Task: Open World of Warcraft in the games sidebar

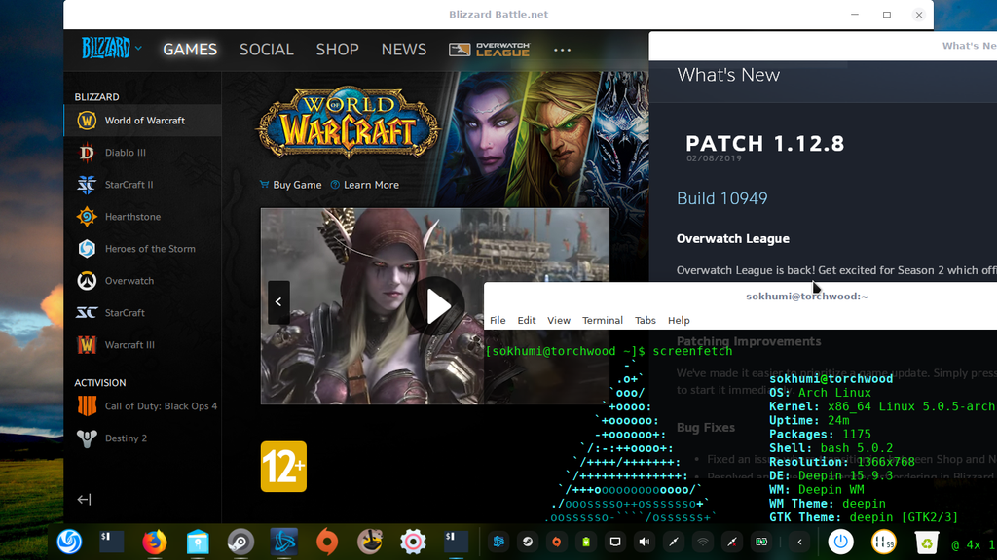Action: tap(143, 121)
